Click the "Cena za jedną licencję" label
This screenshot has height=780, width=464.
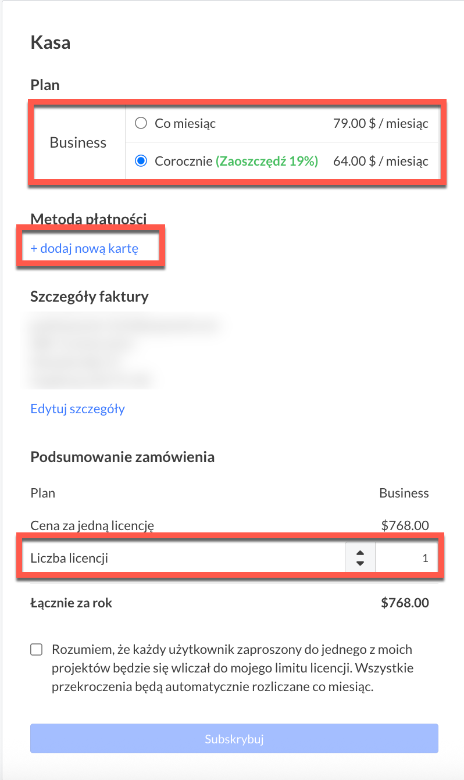[92, 526]
